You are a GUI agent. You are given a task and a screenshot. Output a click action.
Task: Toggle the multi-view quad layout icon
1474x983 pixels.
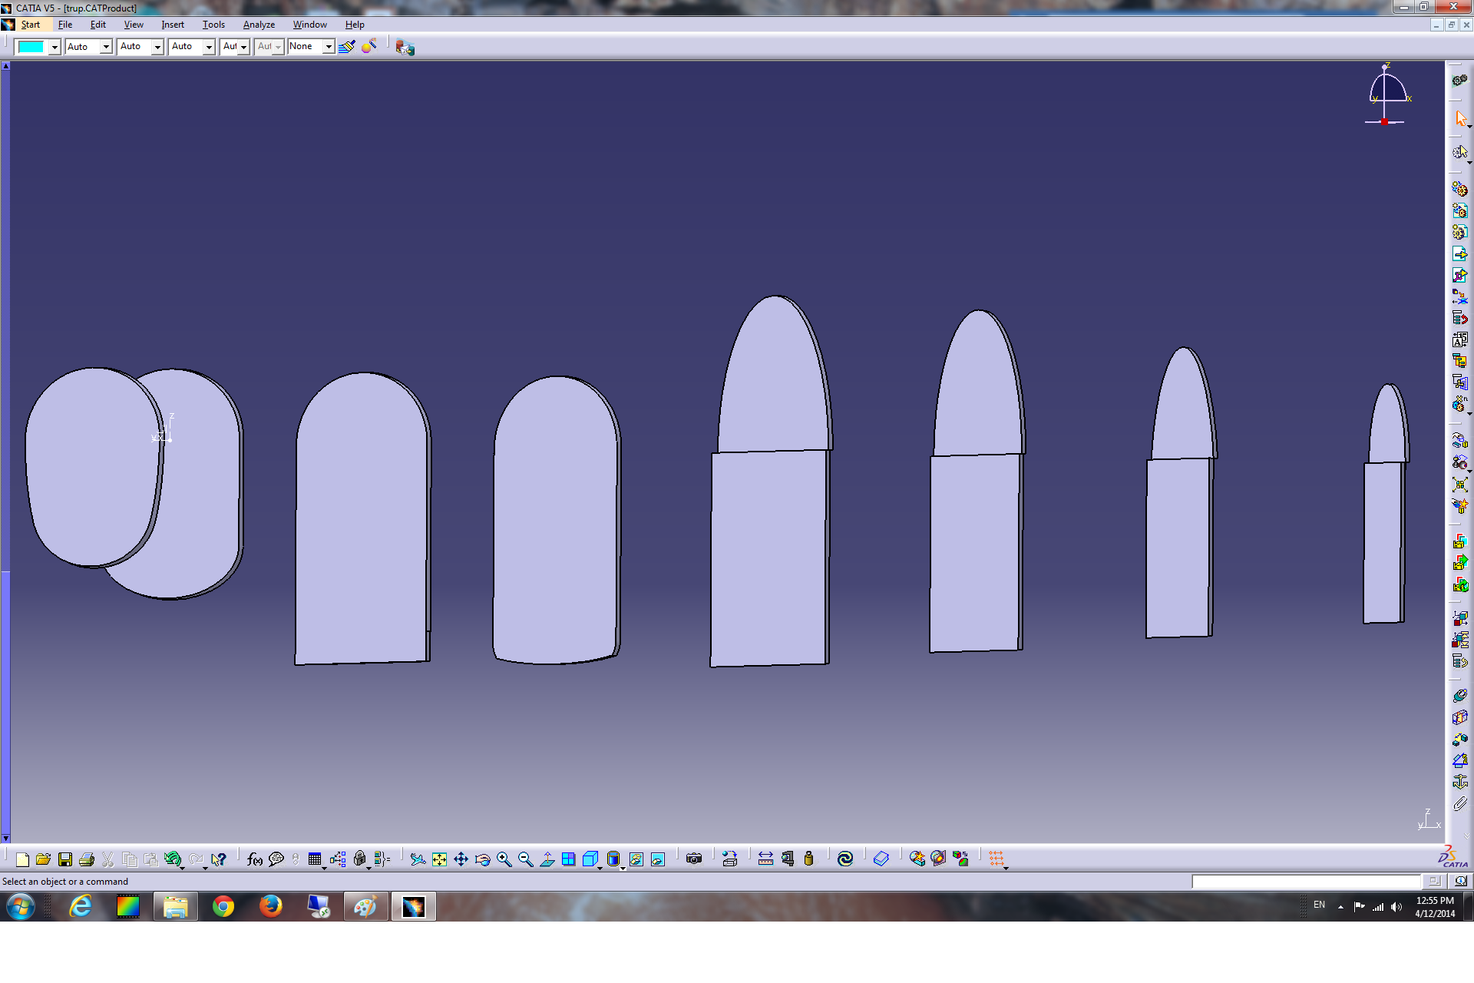568,859
